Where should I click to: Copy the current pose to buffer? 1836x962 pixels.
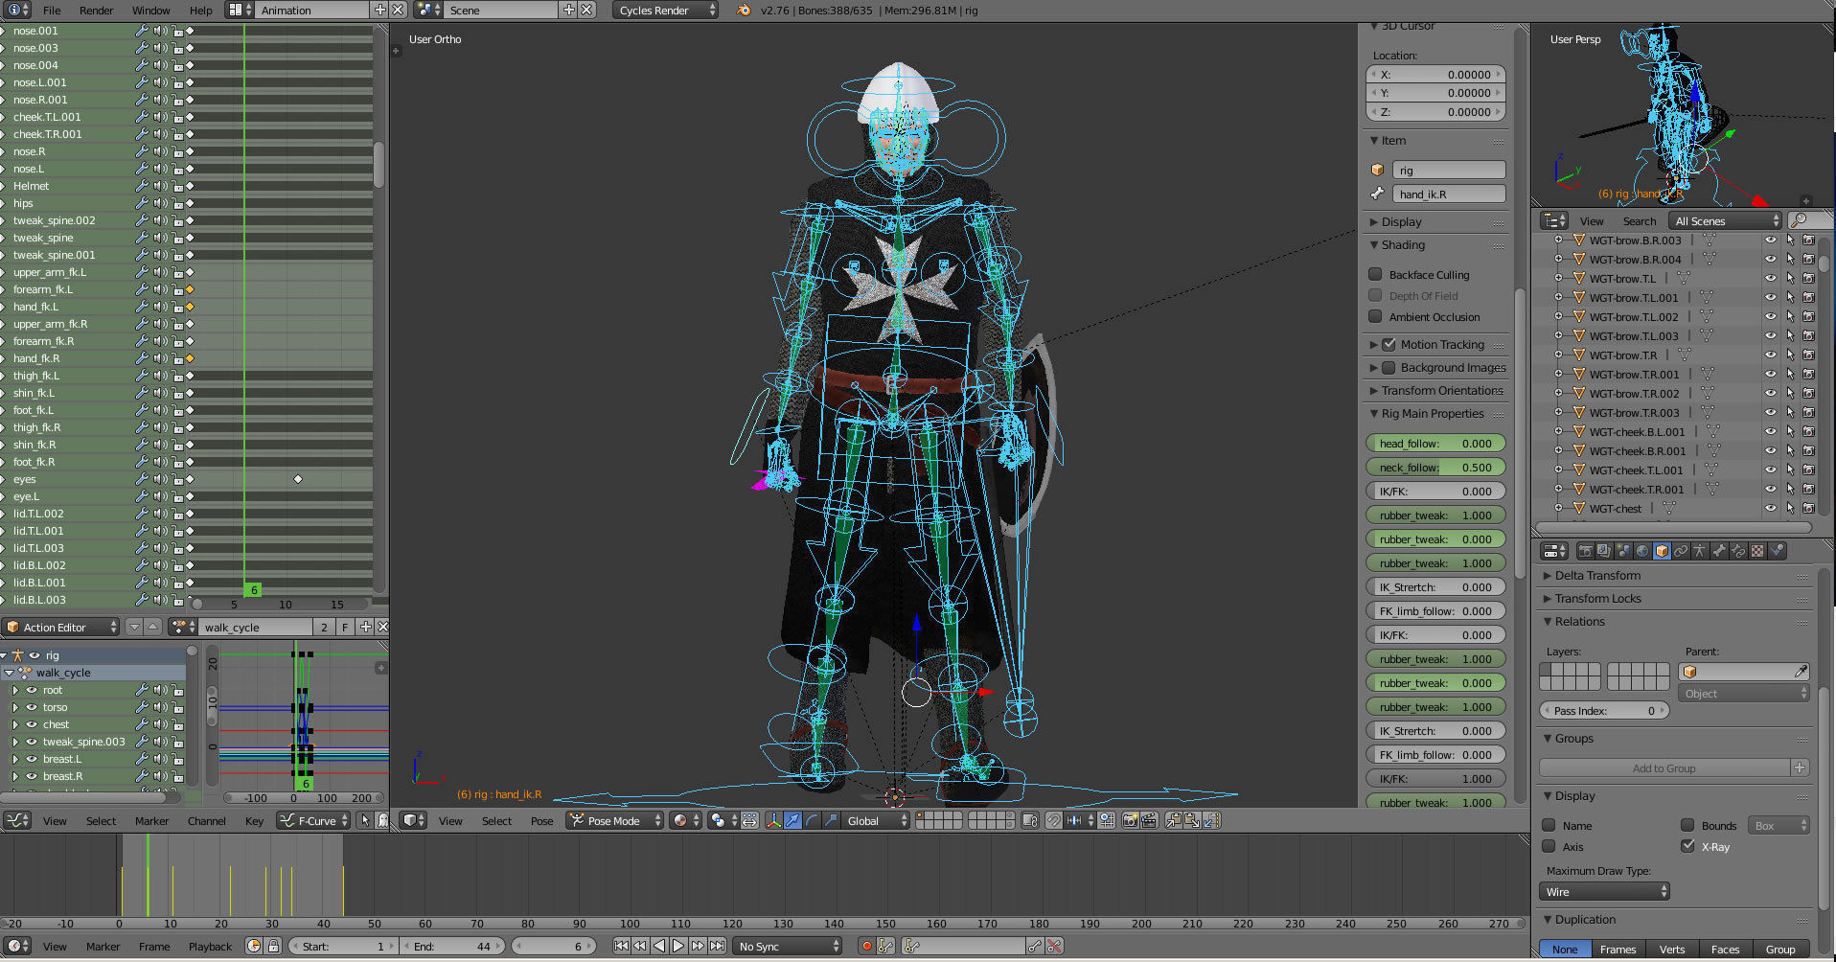(x=1173, y=821)
